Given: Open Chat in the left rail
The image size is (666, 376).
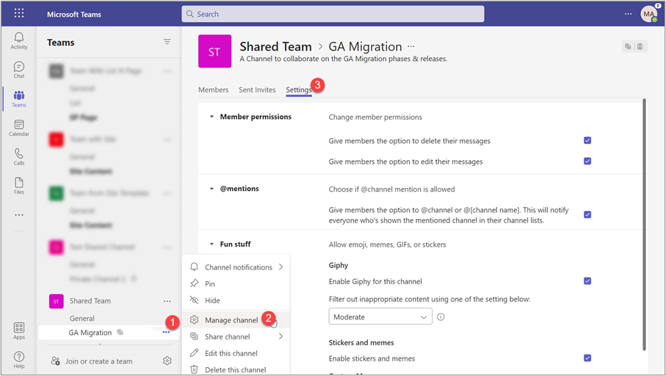Looking at the screenshot, I should [x=19, y=70].
